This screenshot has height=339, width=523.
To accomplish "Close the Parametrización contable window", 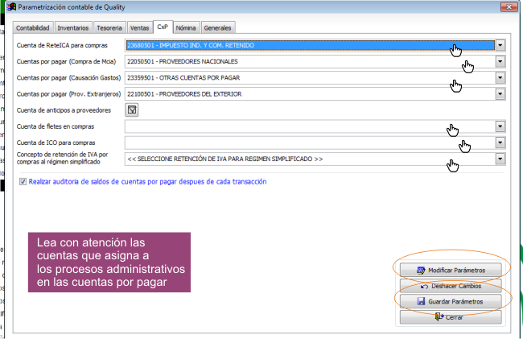I will coord(509,7).
